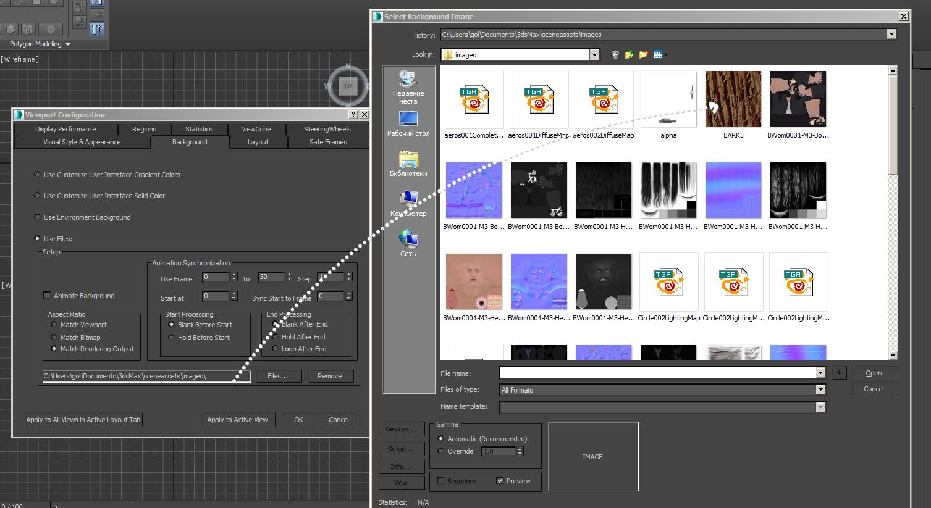Enable the Animate Background checkbox
Screen dimensions: 931x508
pos(47,296)
